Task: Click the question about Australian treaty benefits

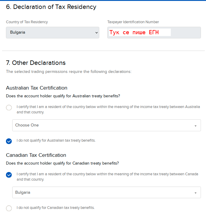Action: [x=63, y=96]
